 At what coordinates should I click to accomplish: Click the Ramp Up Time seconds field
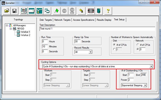[x=77, y=42]
